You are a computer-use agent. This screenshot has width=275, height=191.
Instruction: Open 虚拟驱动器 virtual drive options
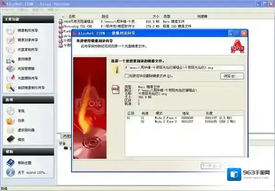click(x=26, y=130)
